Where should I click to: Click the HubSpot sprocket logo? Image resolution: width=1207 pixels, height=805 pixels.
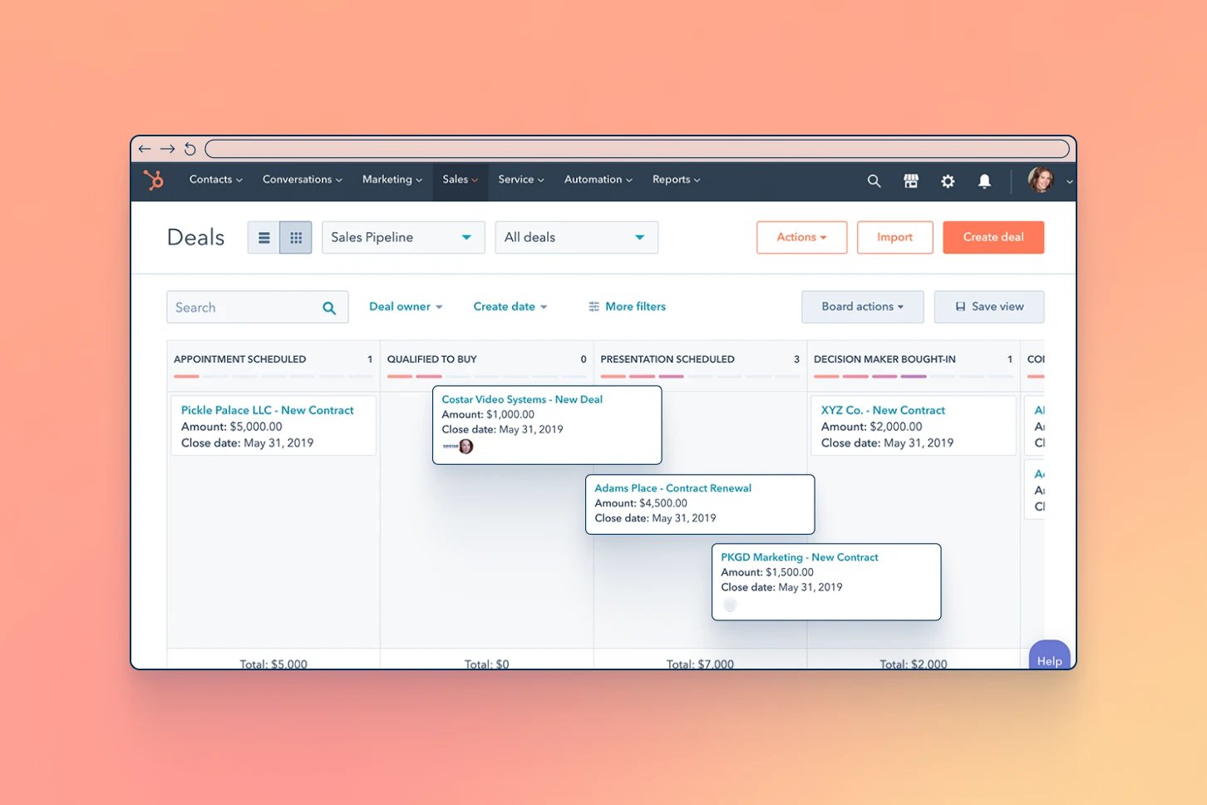point(154,180)
